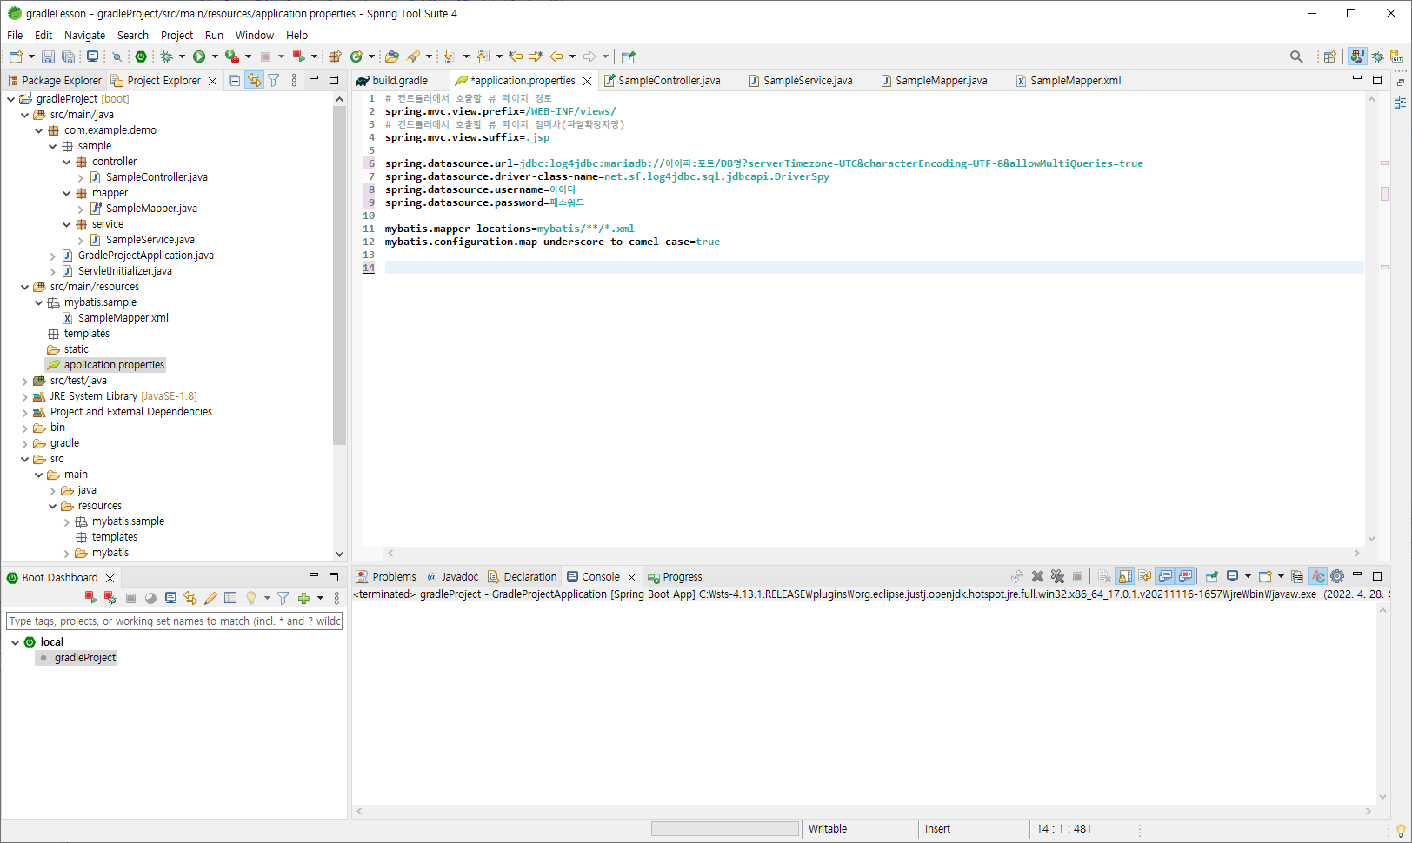Click the Save All icon in the toolbar

coord(68,56)
